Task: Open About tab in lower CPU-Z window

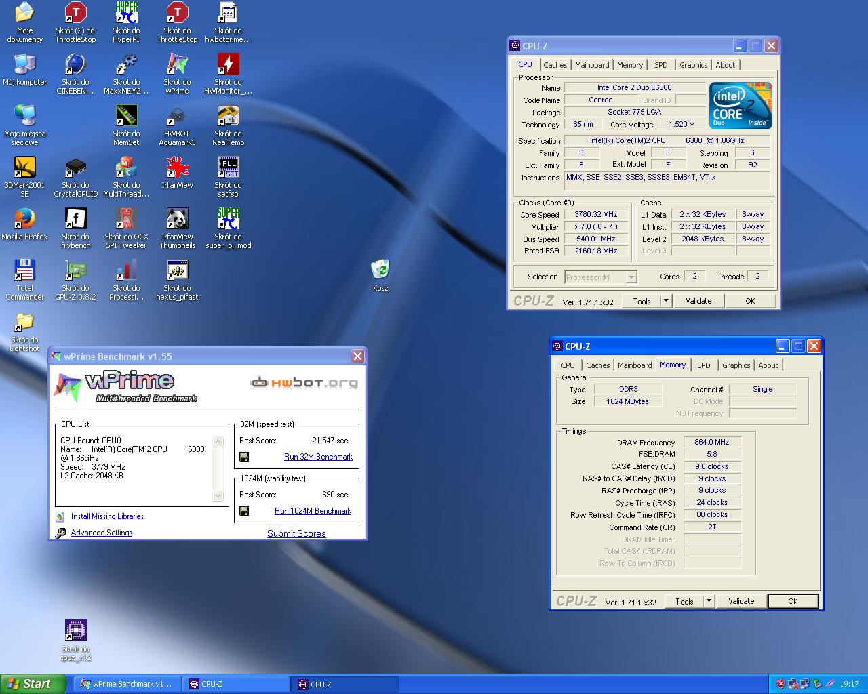Action: pos(768,365)
